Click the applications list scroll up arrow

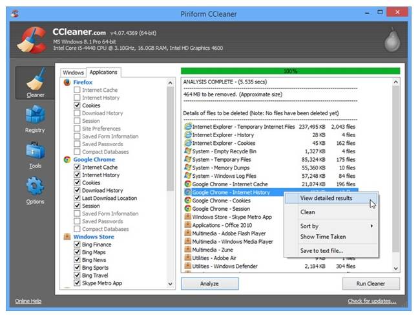point(171,83)
